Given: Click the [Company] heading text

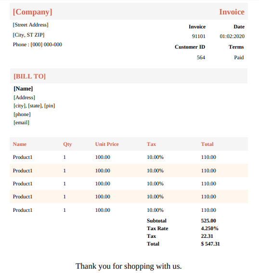Looking at the screenshot, I should tap(33, 12).
